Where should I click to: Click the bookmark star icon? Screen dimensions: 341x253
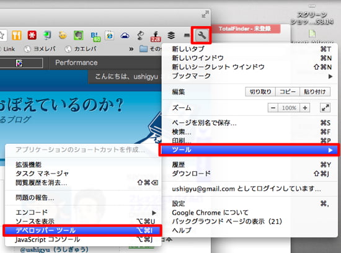point(2,35)
